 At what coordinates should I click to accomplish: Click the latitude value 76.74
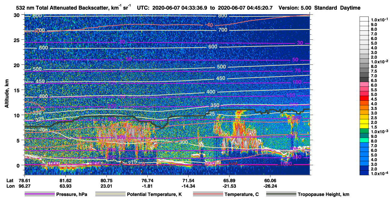point(147,180)
